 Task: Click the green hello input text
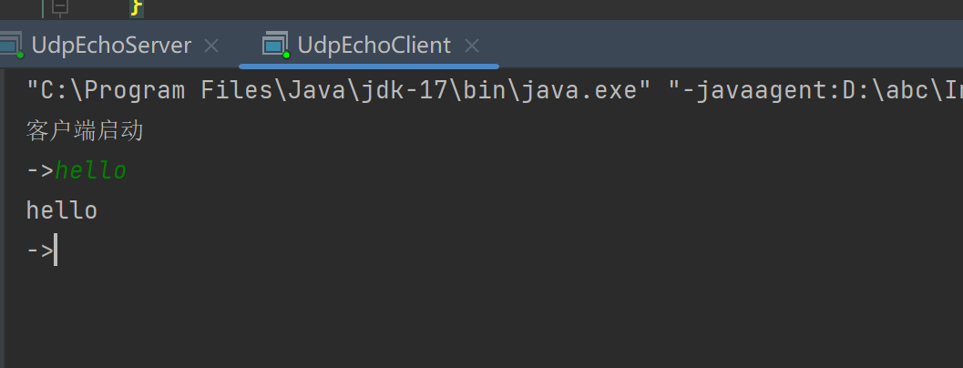coord(91,171)
